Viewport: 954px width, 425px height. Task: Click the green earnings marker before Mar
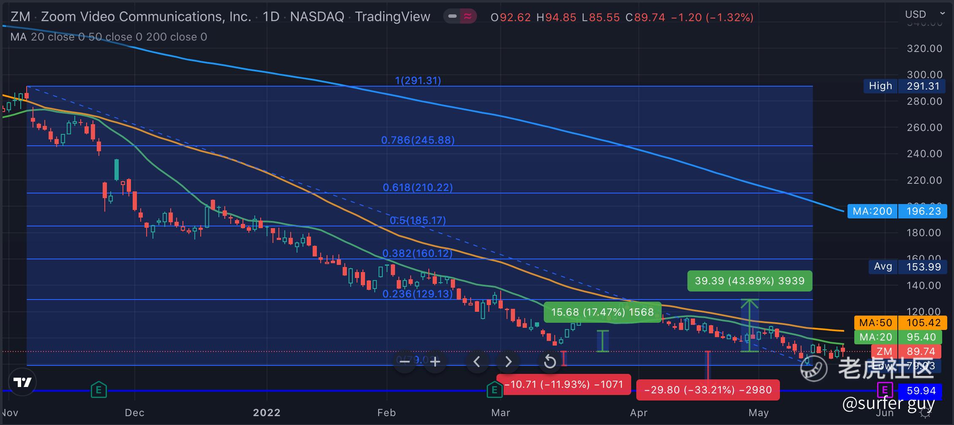[x=494, y=390]
